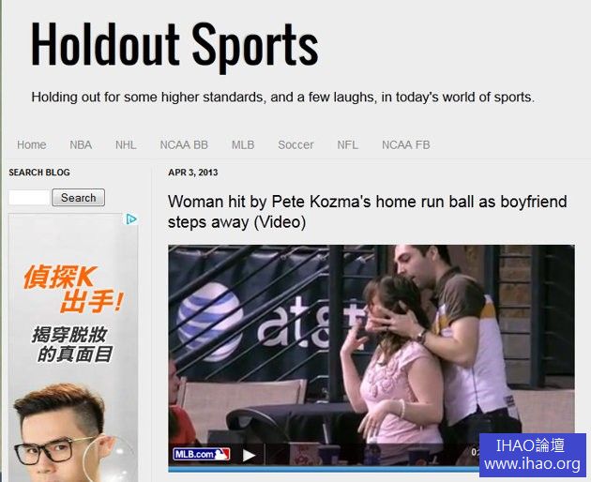Click the Search button
The image size is (591, 482).
click(79, 198)
